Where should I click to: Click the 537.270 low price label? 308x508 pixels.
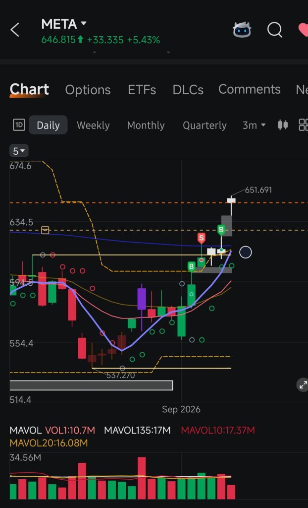click(x=120, y=376)
